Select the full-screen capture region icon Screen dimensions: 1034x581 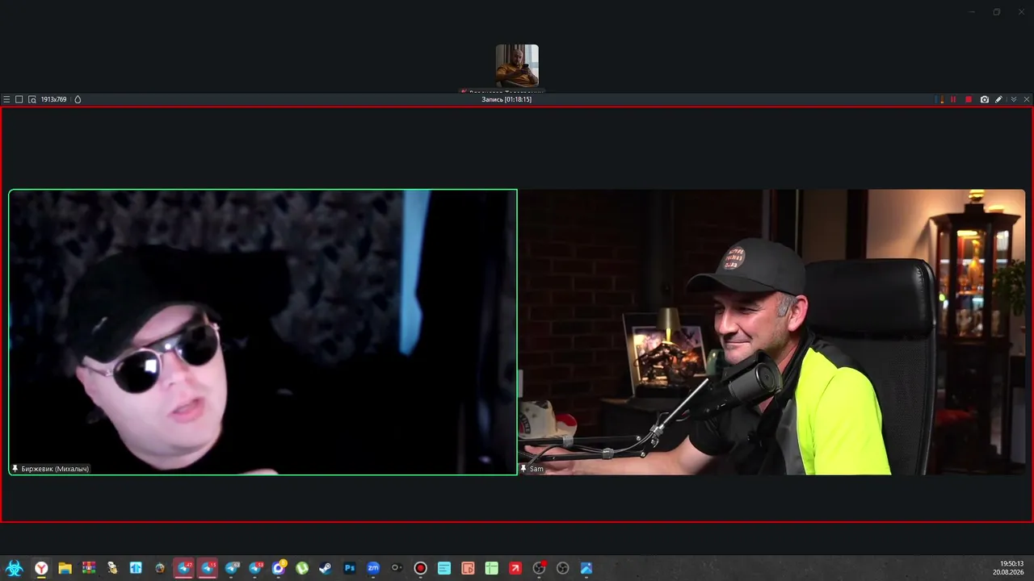19,99
